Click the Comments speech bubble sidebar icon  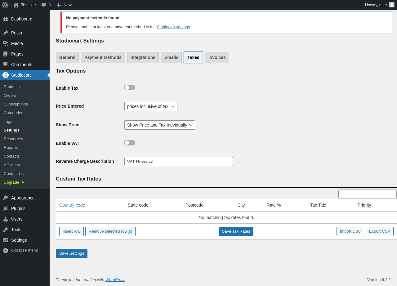[x=6, y=65]
